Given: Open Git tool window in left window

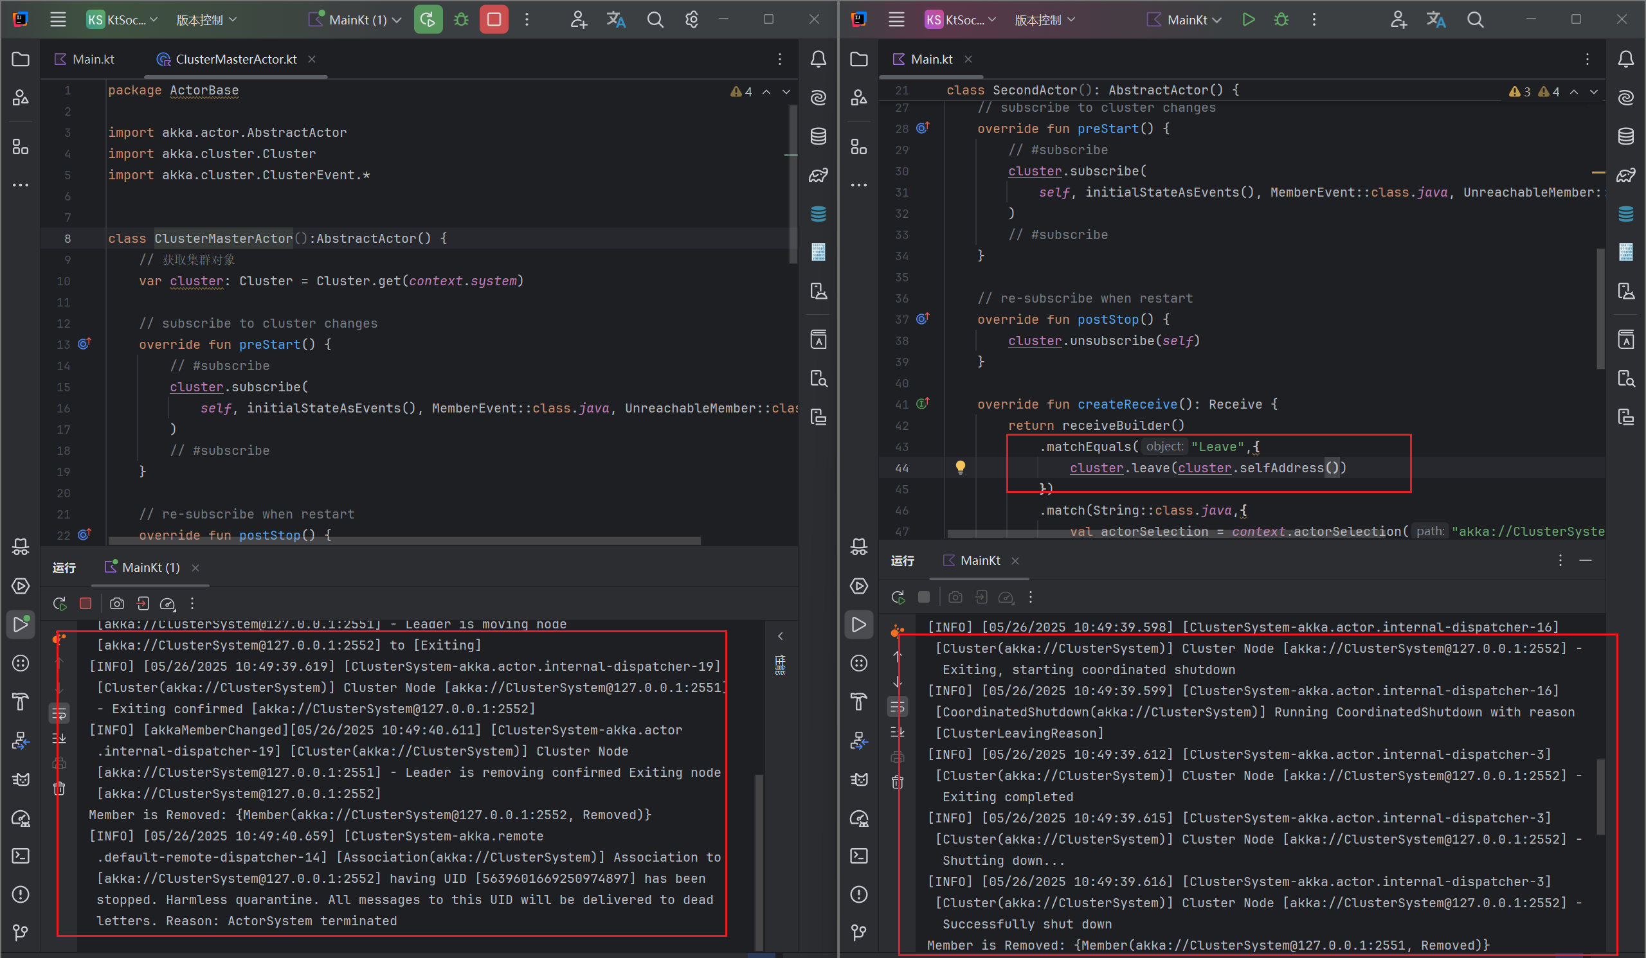Looking at the screenshot, I should 20,932.
